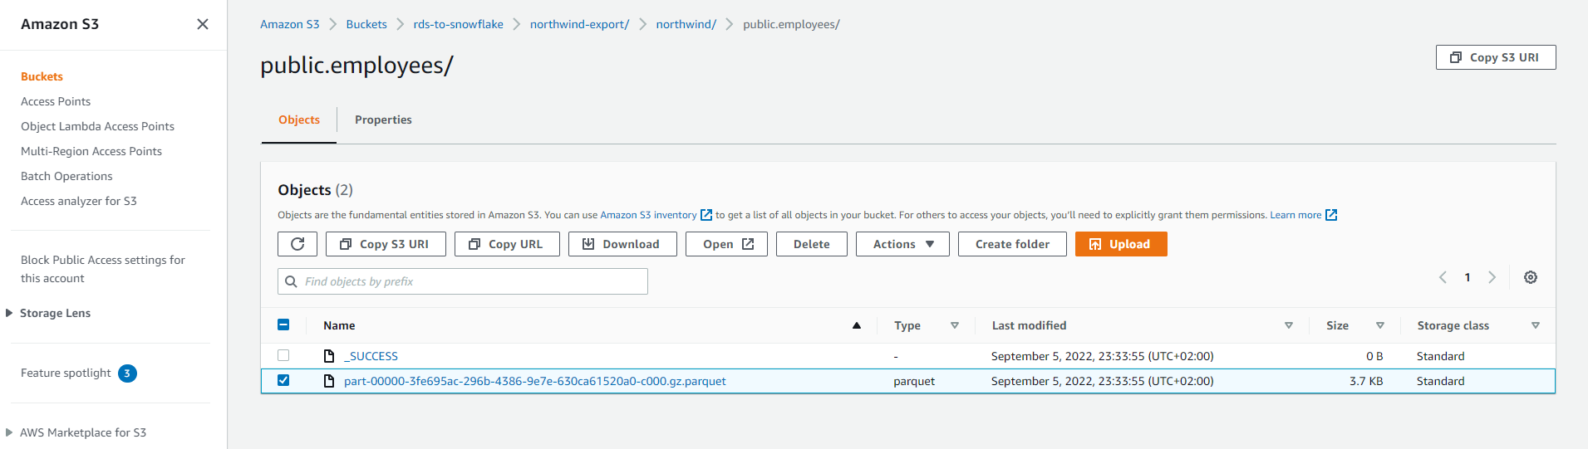Viewport: 1588px width, 449px height.
Task: Click the 3.7 KB size cell
Action: coord(1366,381)
